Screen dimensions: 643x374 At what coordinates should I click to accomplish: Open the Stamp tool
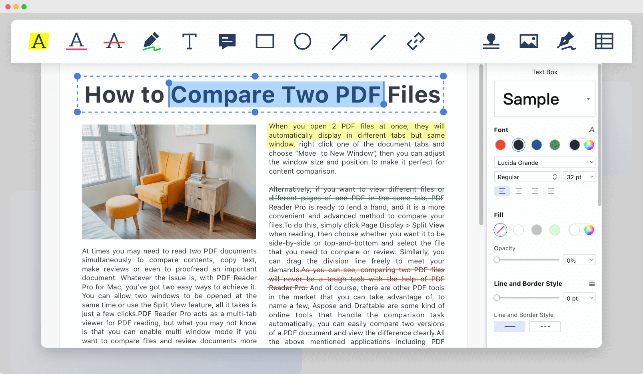[491, 41]
